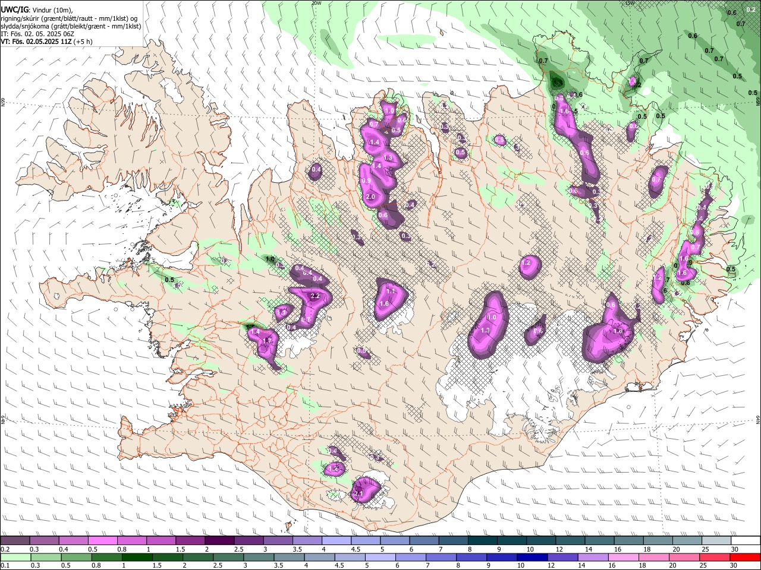The image size is (761, 570).
Task: Select the snow legend swatch for 0.8–1
Action: click(131, 541)
